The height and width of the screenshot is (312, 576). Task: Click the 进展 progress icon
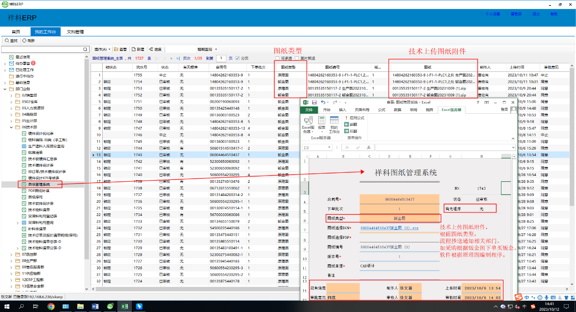coord(150,49)
